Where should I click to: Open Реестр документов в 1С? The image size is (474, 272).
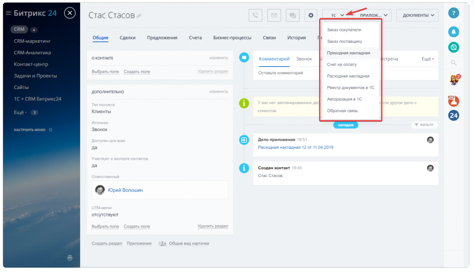point(350,88)
